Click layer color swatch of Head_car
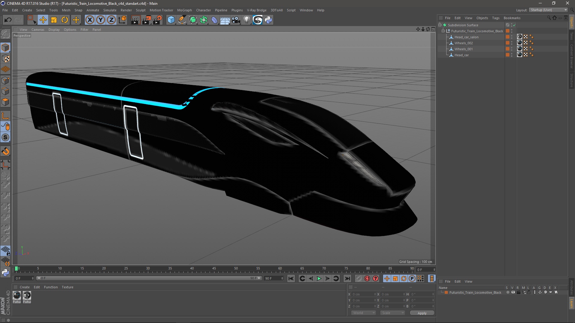The width and height of the screenshot is (575, 323). click(x=508, y=55)
